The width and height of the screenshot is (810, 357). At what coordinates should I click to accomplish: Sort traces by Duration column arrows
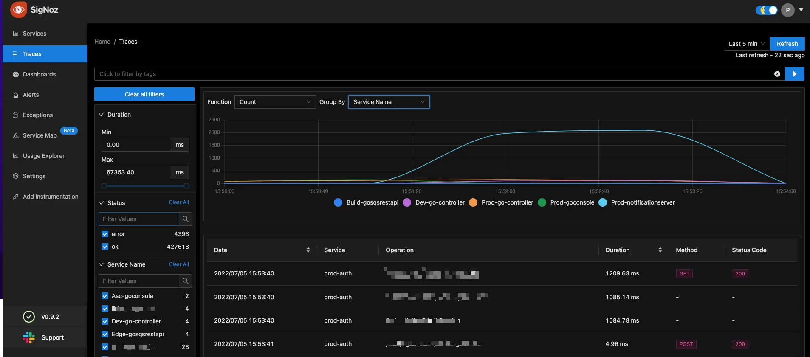[x=660, y=250]
